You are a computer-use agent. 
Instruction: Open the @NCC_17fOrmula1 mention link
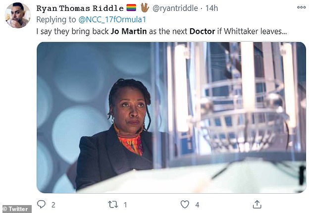[112, 20]
